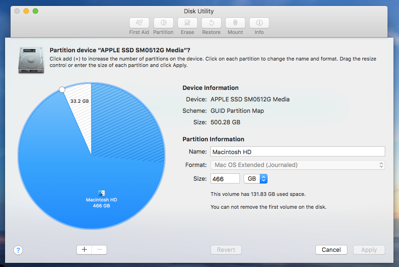The height and width of the screenshot is (267, 399).
Task: Click the pie chart resize handle
Action: pos(62,90)
